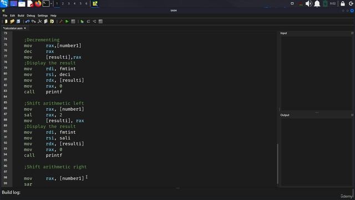Step over in debugger

(88, 22)
